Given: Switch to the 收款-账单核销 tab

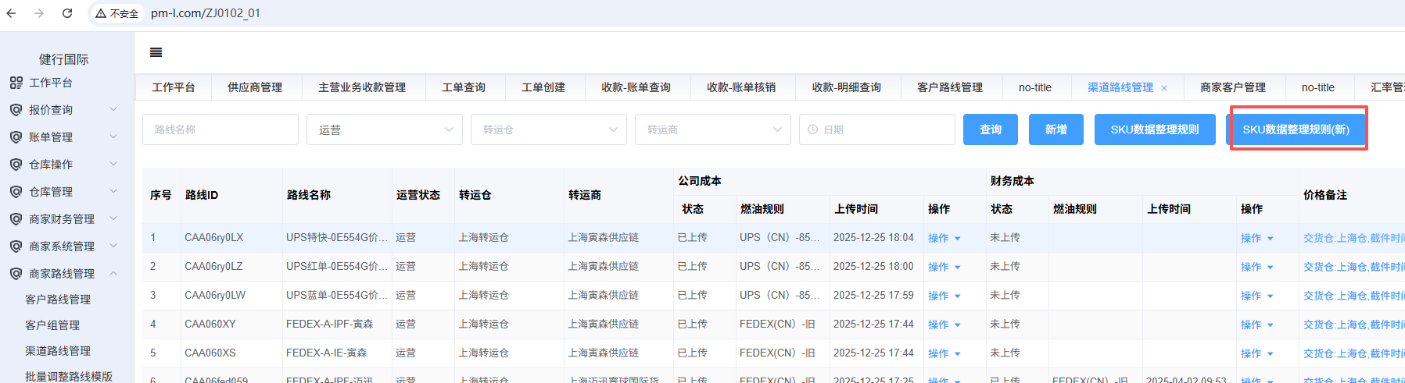Looking at the screenshot, I should tap(740, 87).
